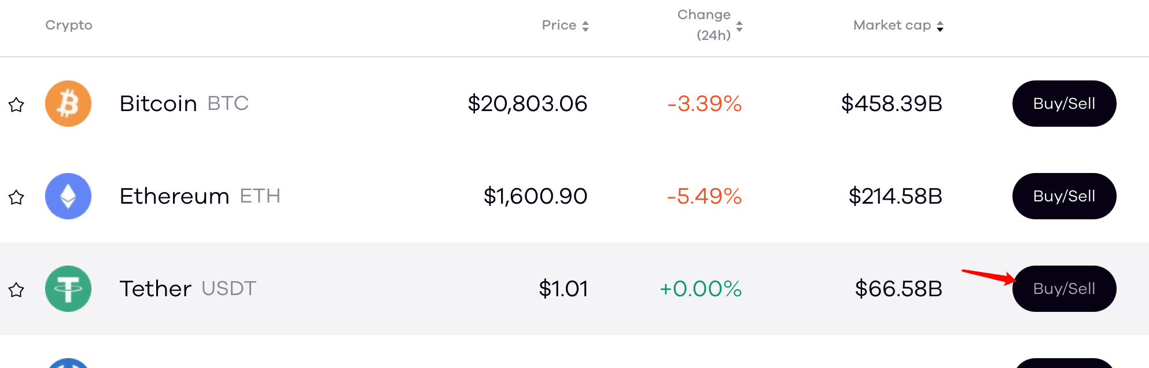Sort by Price using arrow icon
1149x368 pixels.
(x=585, y=26)
